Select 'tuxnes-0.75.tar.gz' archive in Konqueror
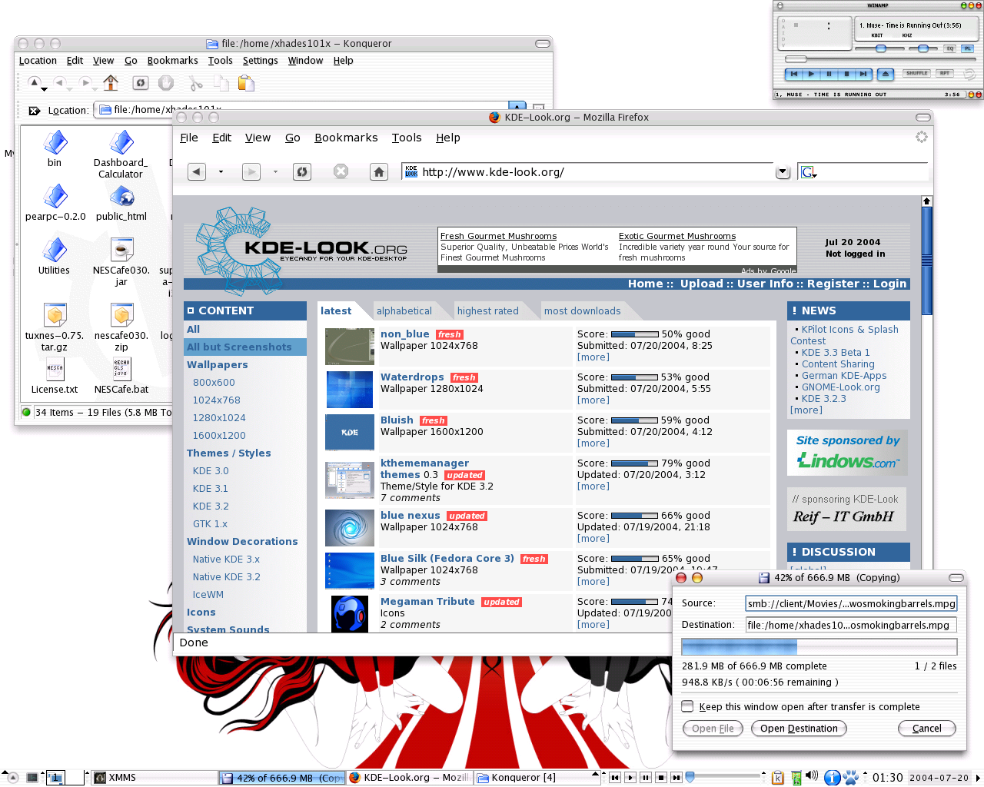The height and width of the screenshot is (787, 984). point(55,327)
